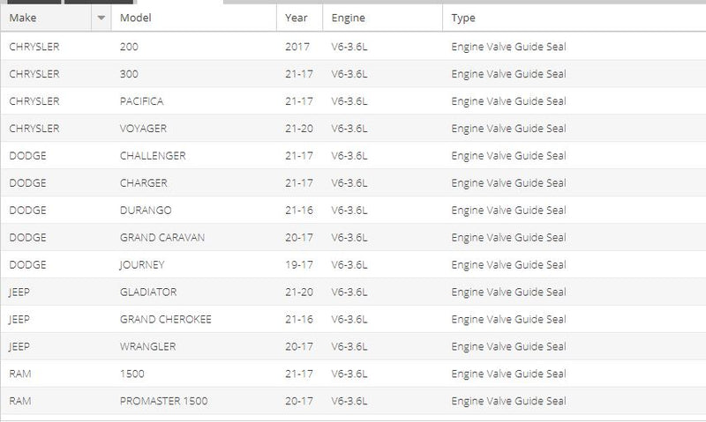Sort by the Make column header
This screenshot has height=422, width=706.
click(x=46, y=18)
